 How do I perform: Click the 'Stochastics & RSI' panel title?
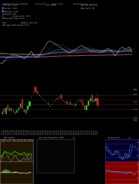(119, 138)
